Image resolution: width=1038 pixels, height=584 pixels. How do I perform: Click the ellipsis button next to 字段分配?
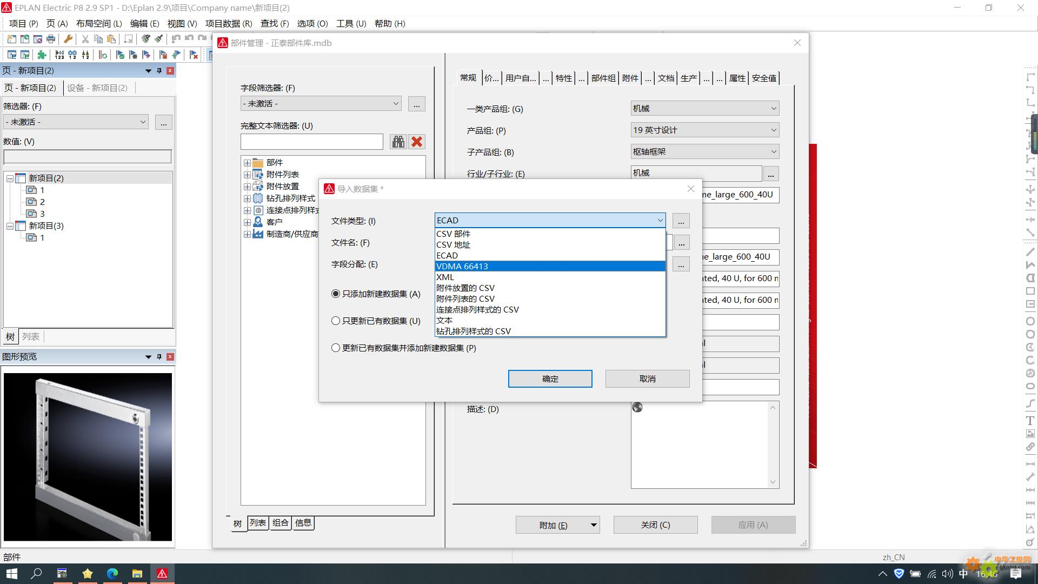(681, 264)
